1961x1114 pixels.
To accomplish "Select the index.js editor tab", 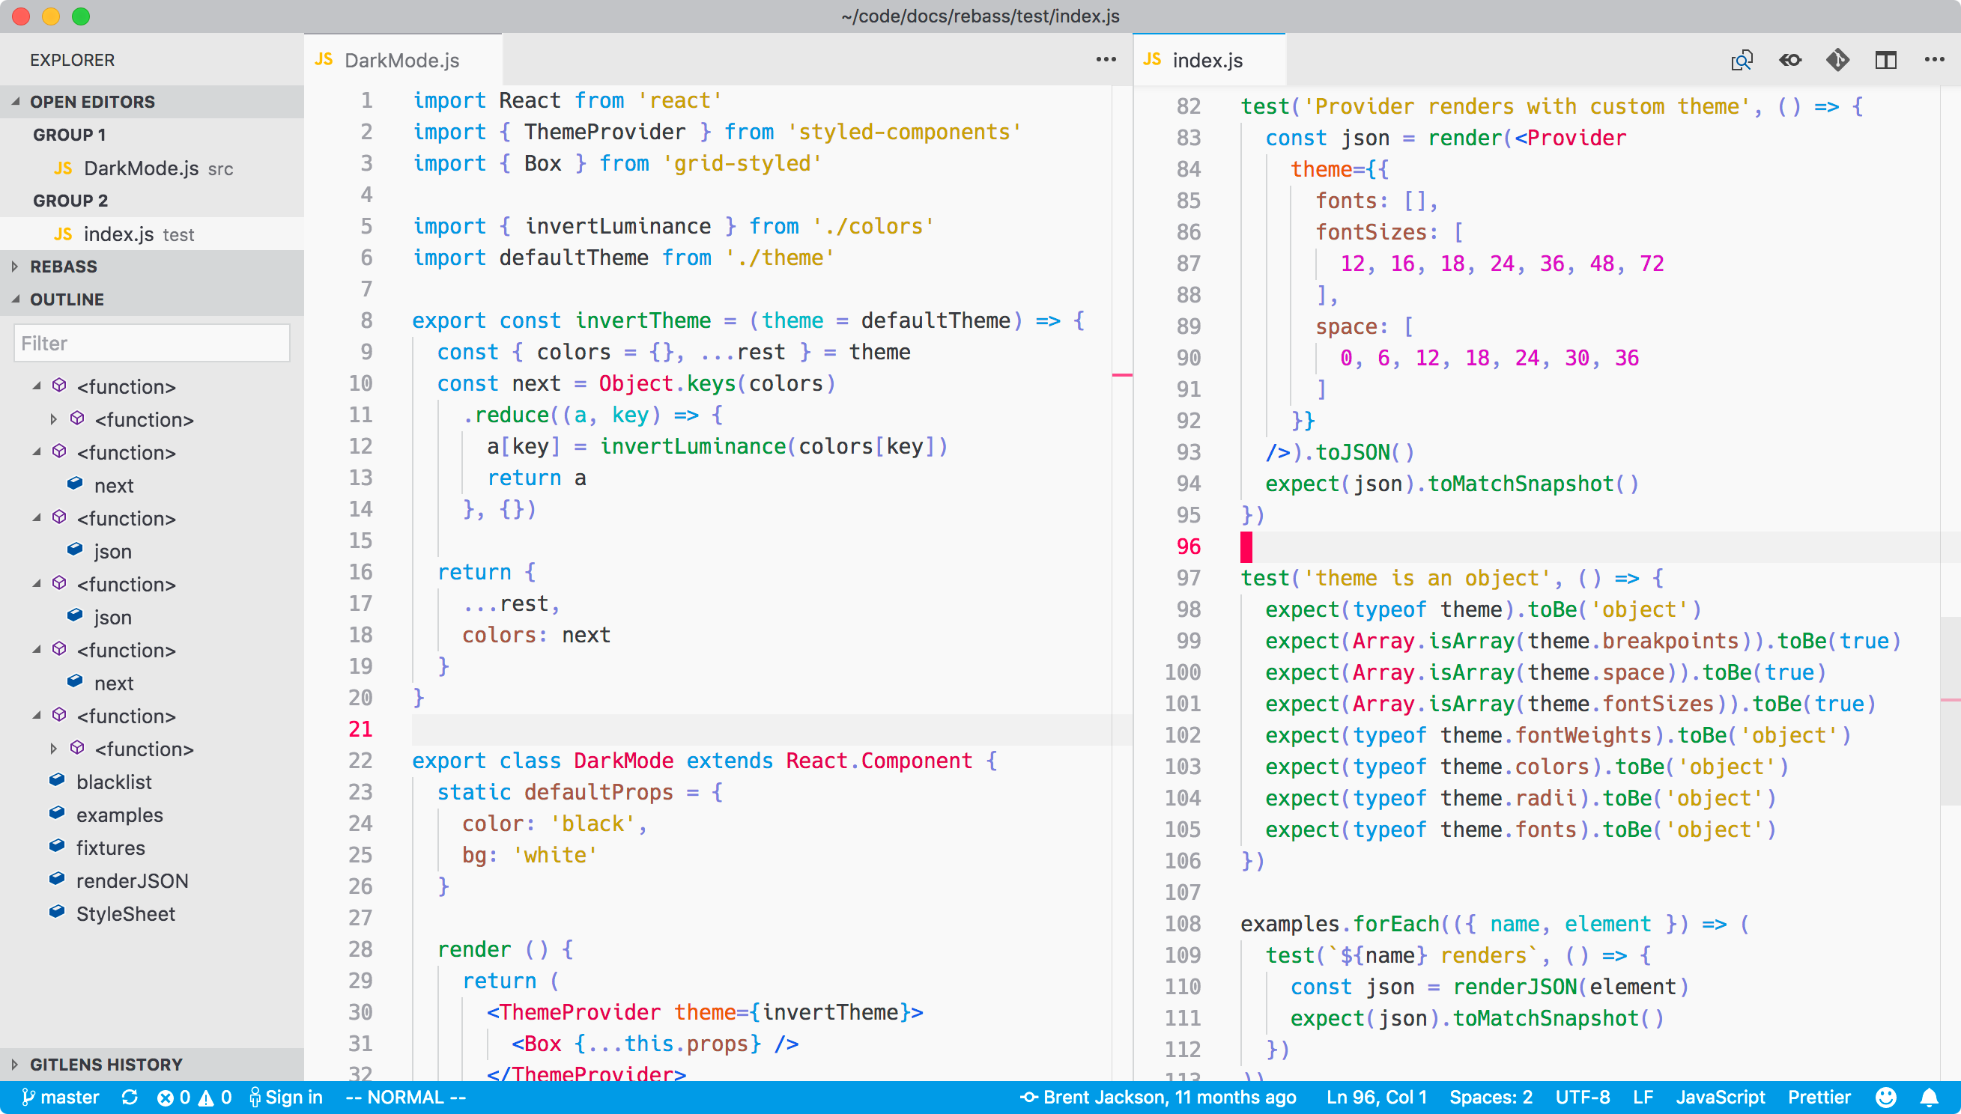I will (1206, 61).
